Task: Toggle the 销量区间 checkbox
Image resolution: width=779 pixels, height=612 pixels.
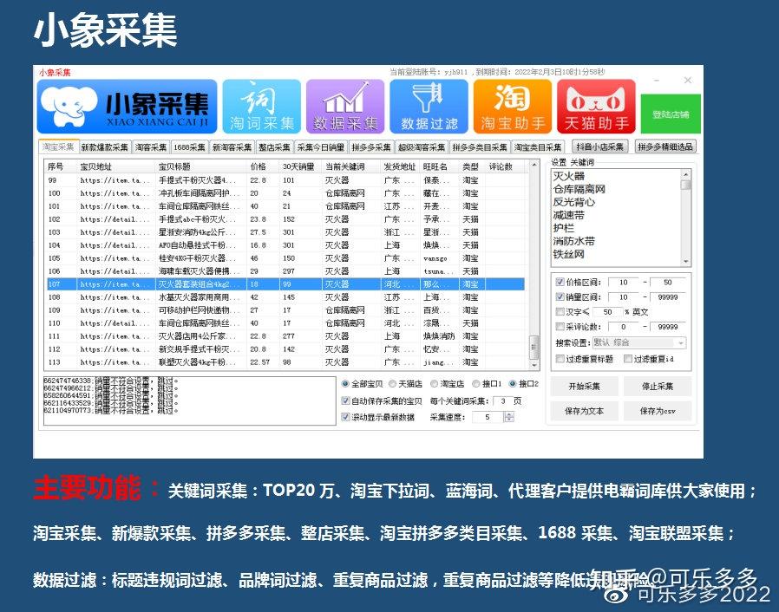Action: (560, 296)
